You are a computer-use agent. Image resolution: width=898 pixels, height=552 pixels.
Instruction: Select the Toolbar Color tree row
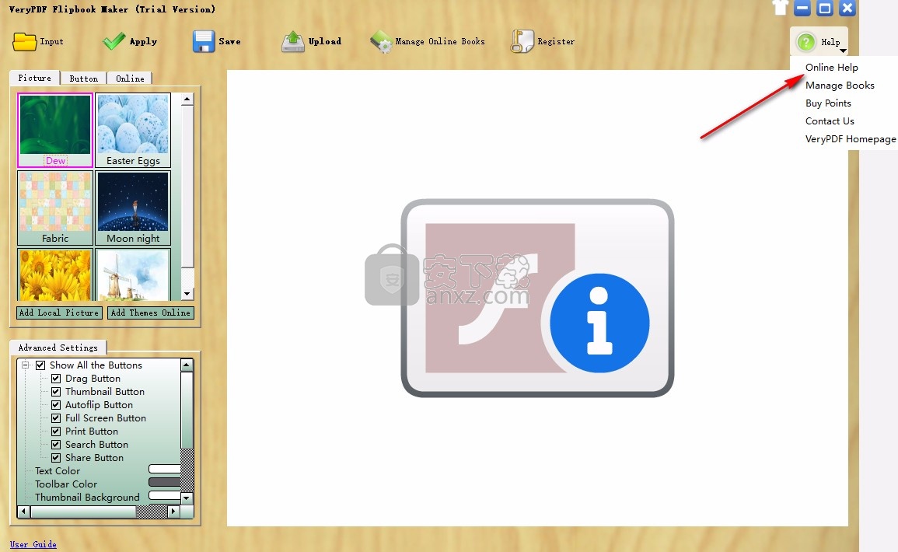click(x=66, y=484)
